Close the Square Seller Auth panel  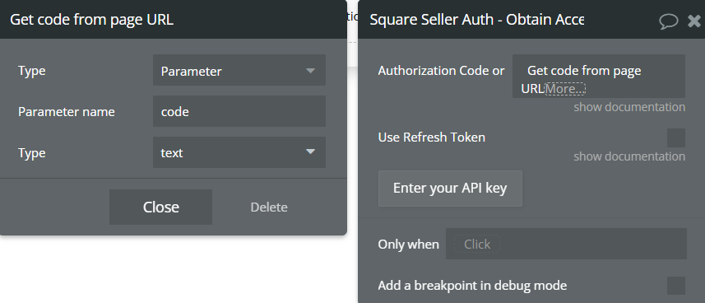coord(694,21)
